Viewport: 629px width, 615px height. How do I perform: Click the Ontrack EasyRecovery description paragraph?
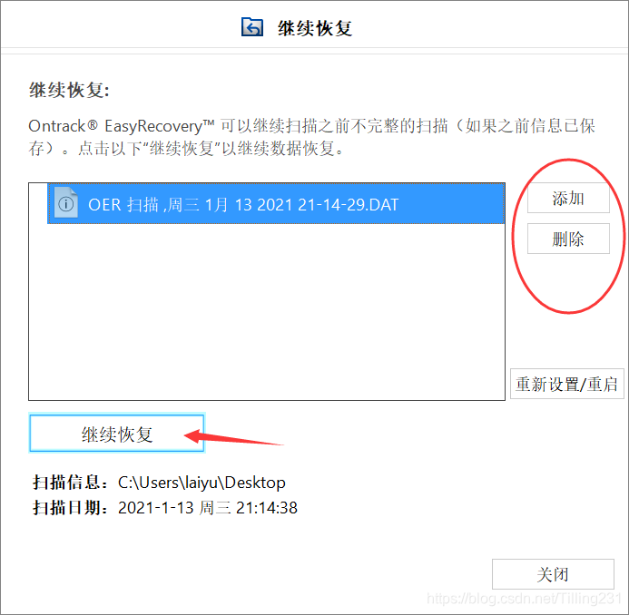[311, 137]
